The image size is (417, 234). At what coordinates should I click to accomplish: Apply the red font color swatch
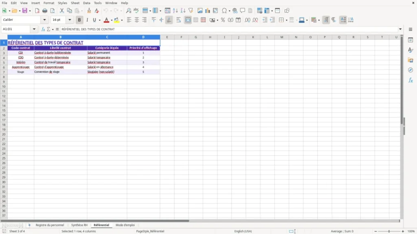106,20
